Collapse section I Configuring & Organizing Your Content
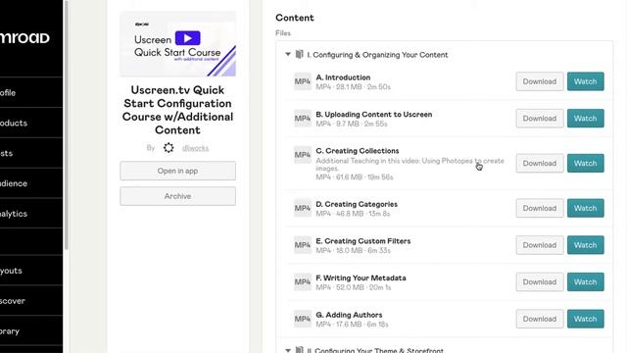The image size is (627, 353). pos(288,55)
